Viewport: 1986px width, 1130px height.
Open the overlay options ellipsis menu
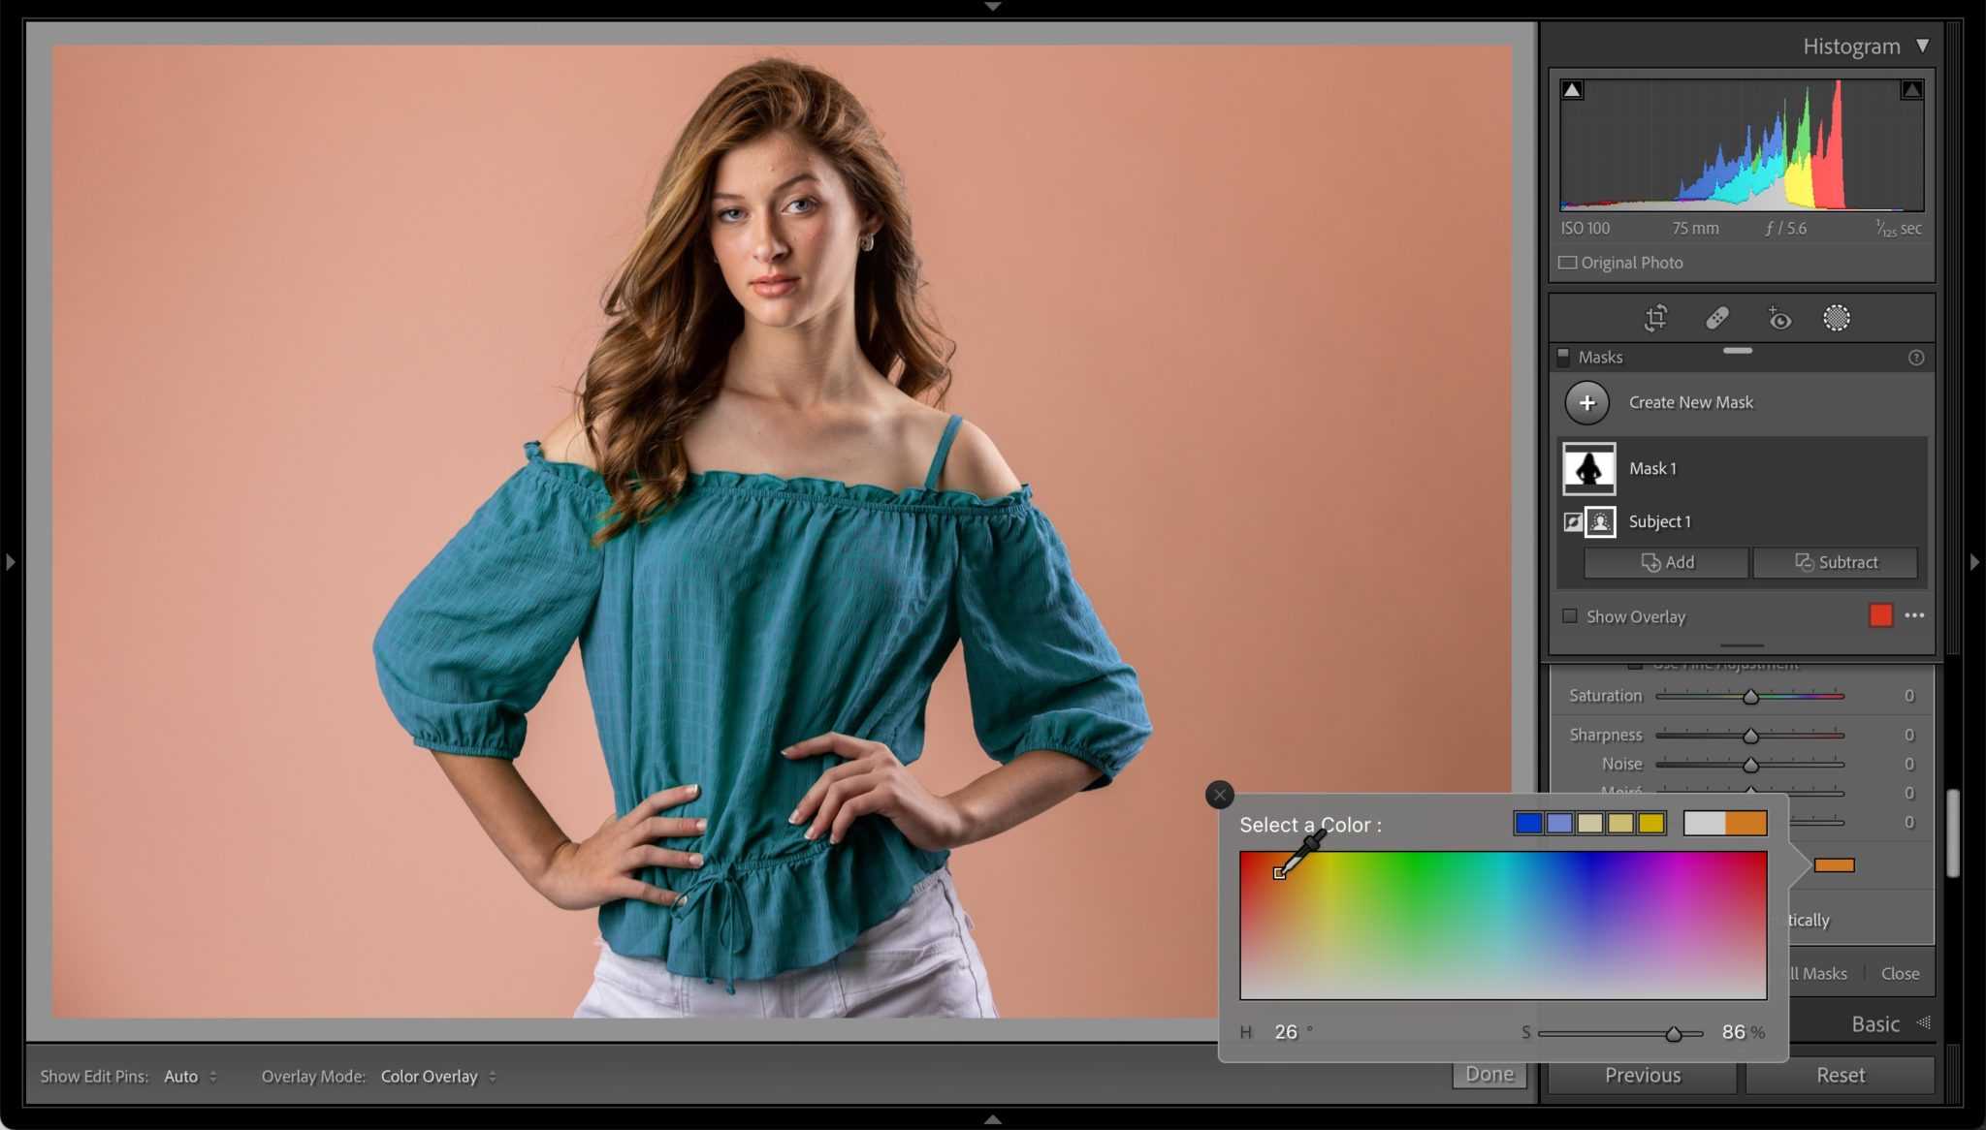tap(1915, 615)
